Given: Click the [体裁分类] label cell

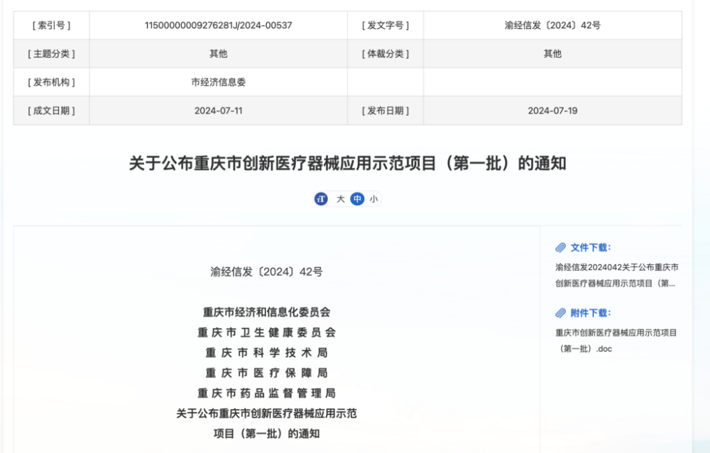Looking at the screenshot, I should click(x=386, y=54).
